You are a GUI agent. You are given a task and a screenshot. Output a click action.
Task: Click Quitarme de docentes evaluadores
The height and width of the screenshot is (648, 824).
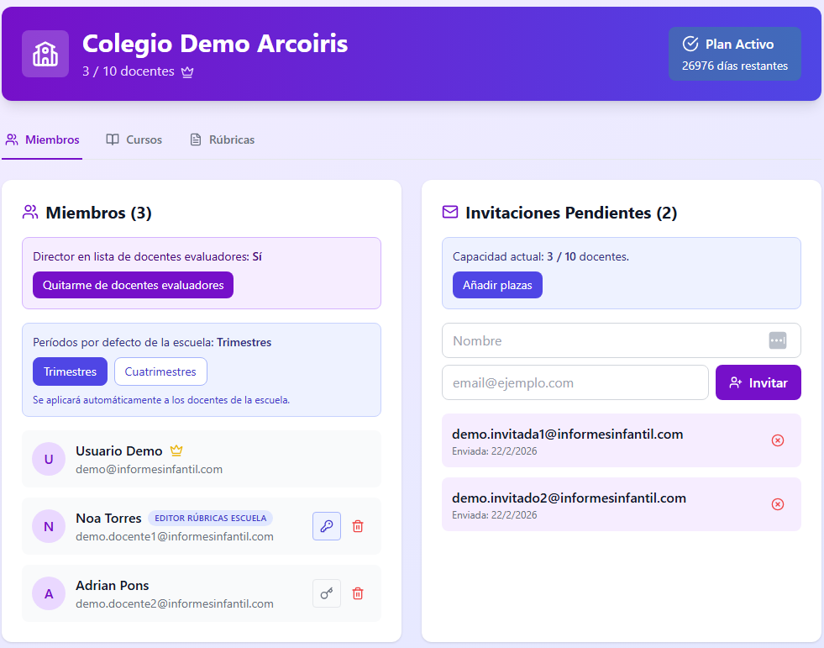[x=132, y=285]
